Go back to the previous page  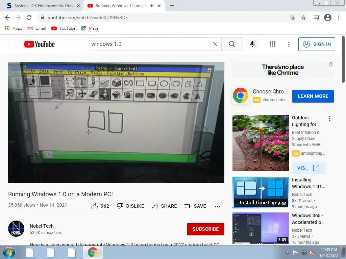tap(7, 18)
